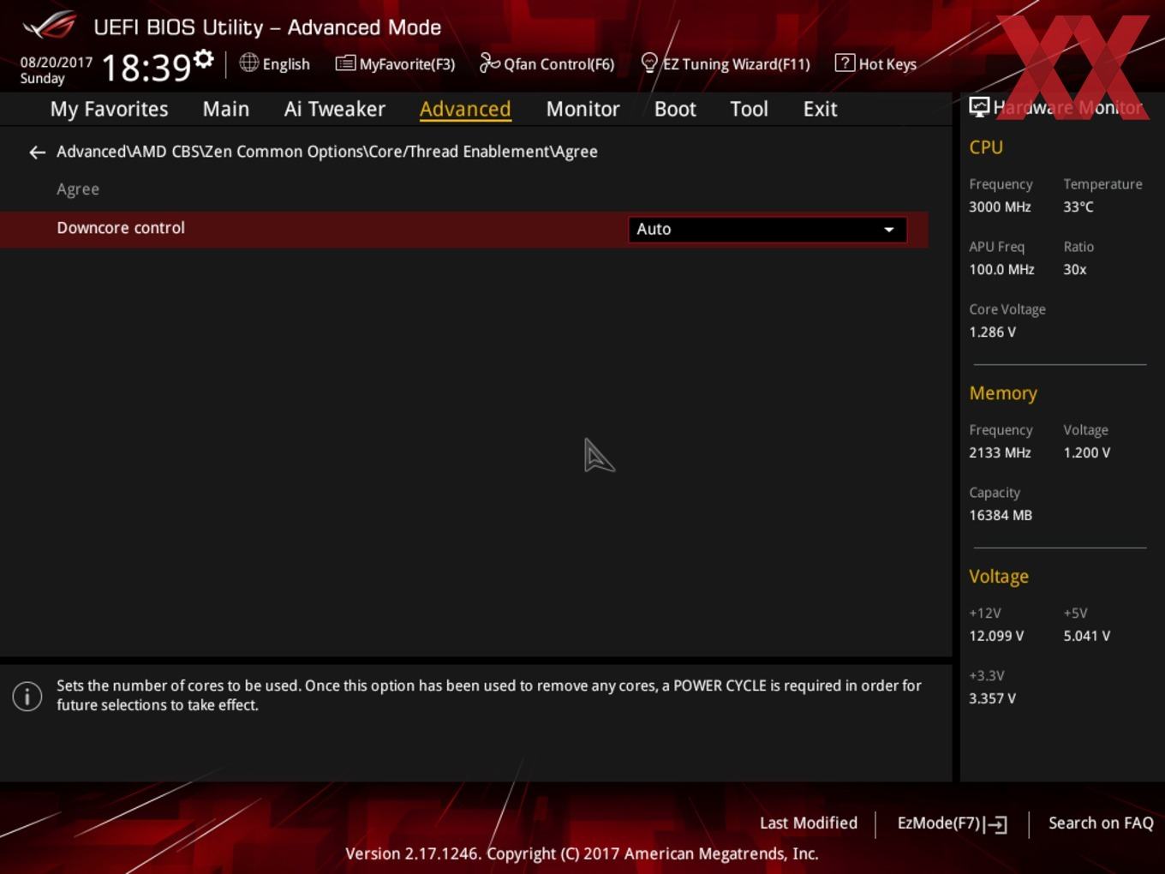Click the +5V value 5.041 V
This screenshot has height=874, width=1165.
pyautogui.click(x=1087, y=636)
